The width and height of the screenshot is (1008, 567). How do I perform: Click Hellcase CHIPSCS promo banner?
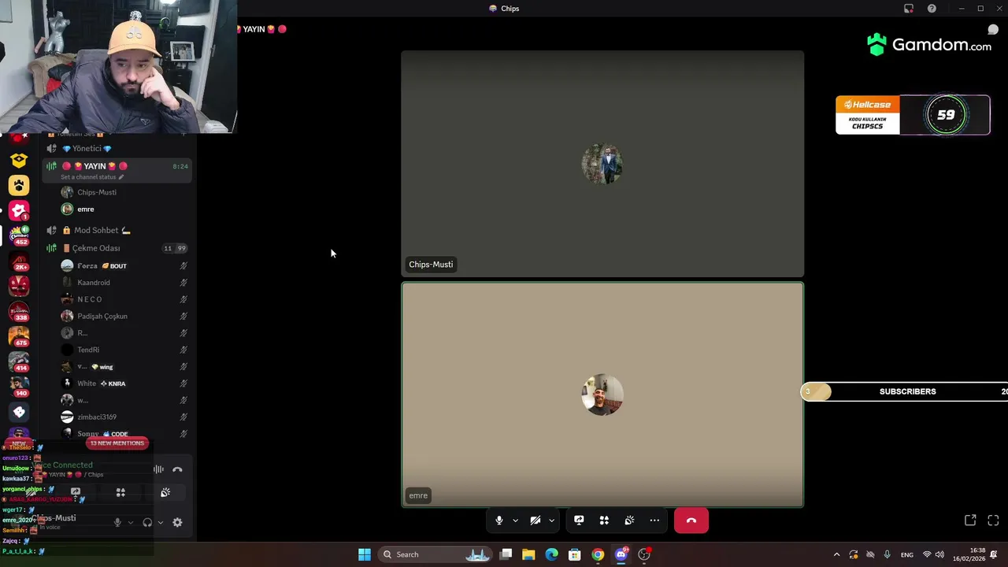(913, 115)
